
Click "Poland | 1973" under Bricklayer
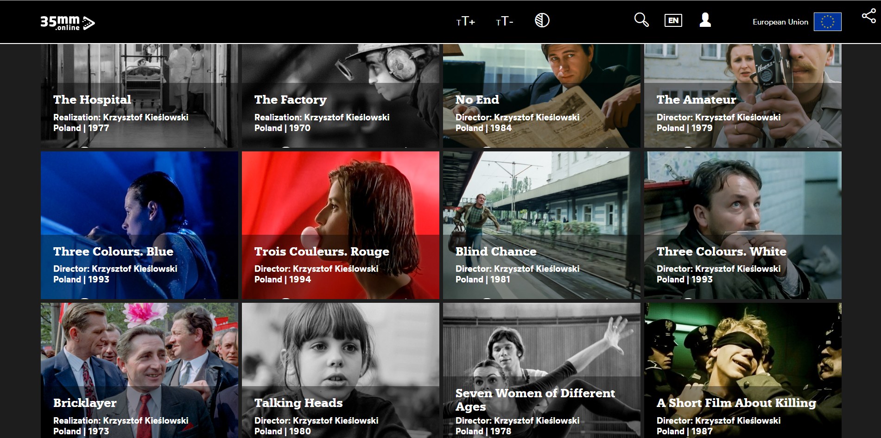pyautogui.click(x=81, y=432)
